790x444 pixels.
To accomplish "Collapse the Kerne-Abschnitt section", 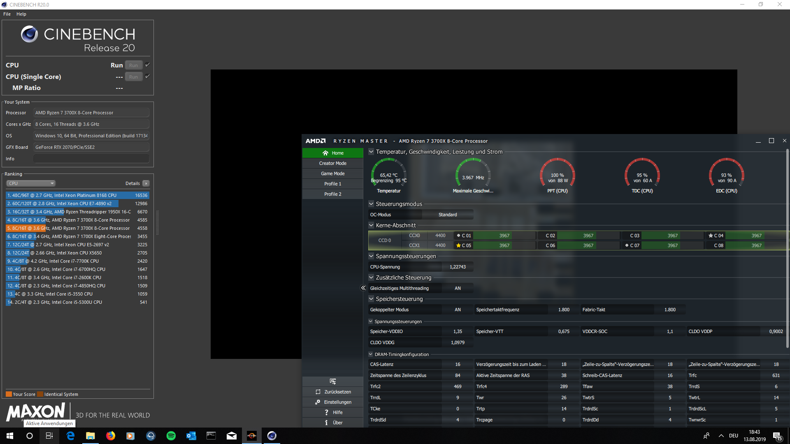I will [371, 225].
